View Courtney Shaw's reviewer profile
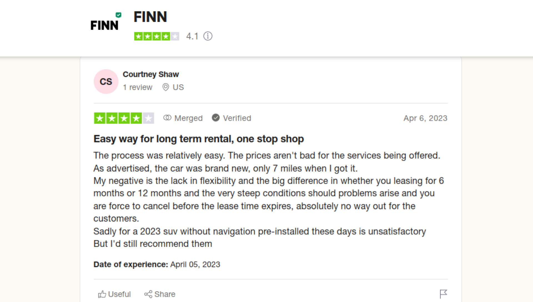The width and height of the screenshot is (533, 302). point(151,74)
